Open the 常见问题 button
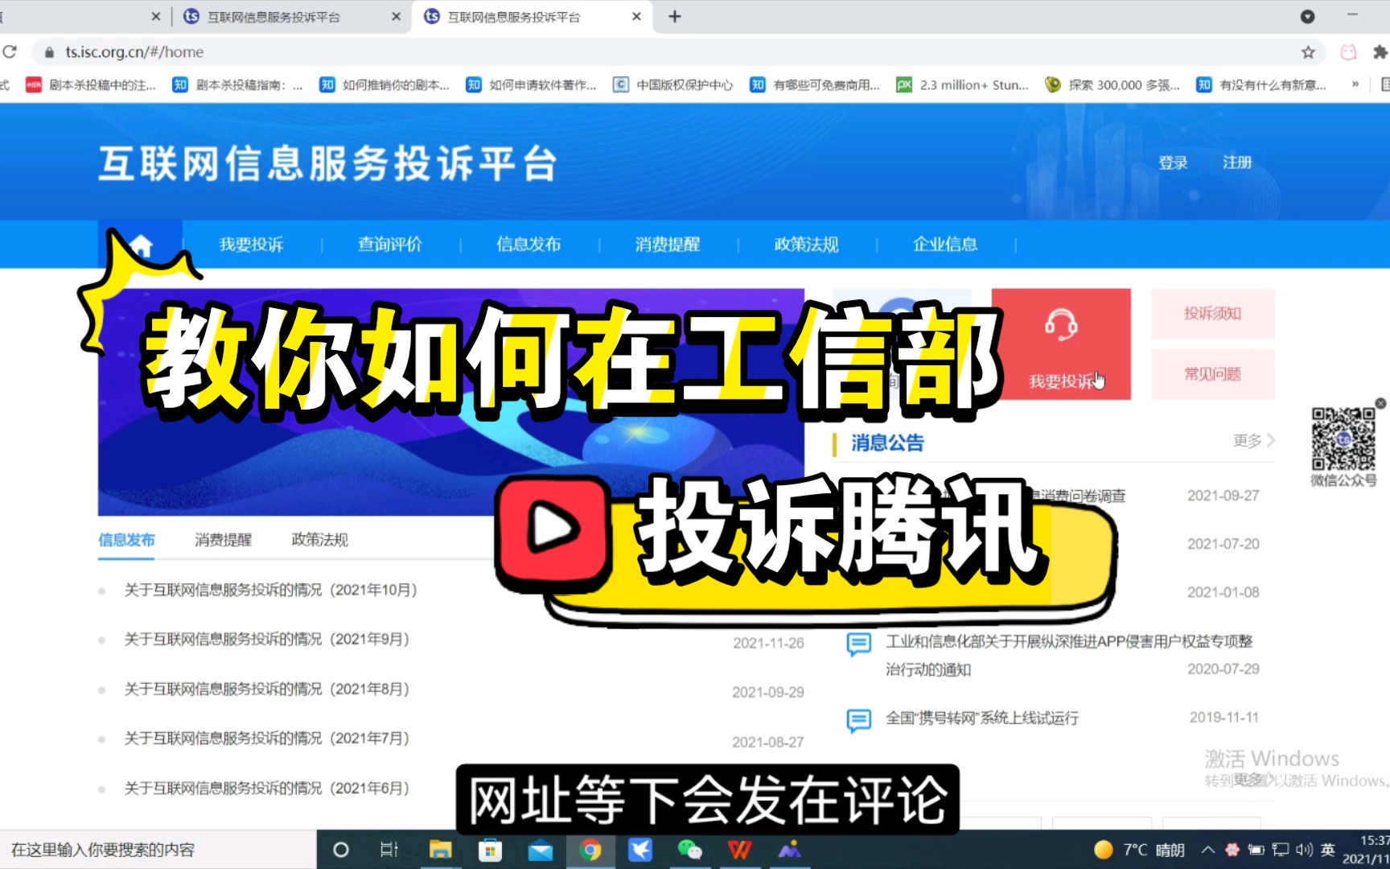1390x869 pixels. click(x=1212, y=374)
